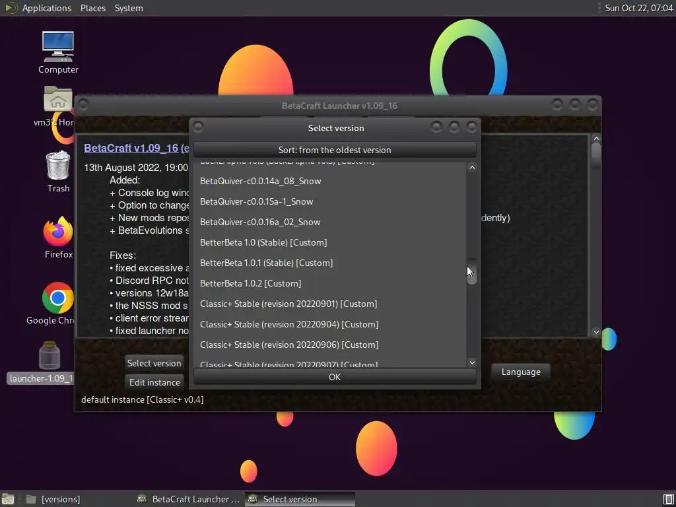Select Classic+ Stable revision 20220906
676x507 pixels.
click(330, 345)
